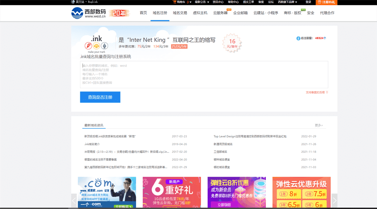Open the 商标·版权 nav item
The width and height of the screenshot is (377, 209).
[293, 13]
